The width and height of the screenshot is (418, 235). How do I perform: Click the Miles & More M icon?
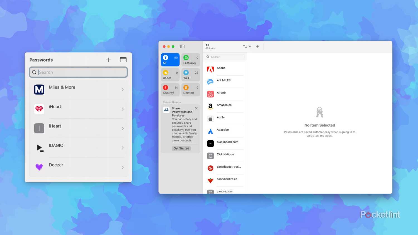(39, 90)
